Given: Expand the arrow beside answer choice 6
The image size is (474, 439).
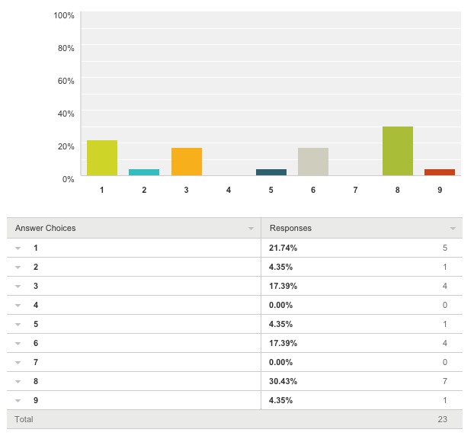Looking at the screenshot, I should click(x=18, y=344).
